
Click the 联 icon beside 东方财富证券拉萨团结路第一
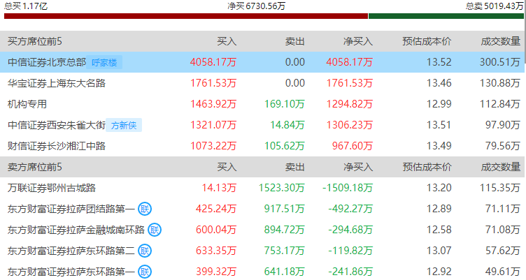tap(145, 209)
